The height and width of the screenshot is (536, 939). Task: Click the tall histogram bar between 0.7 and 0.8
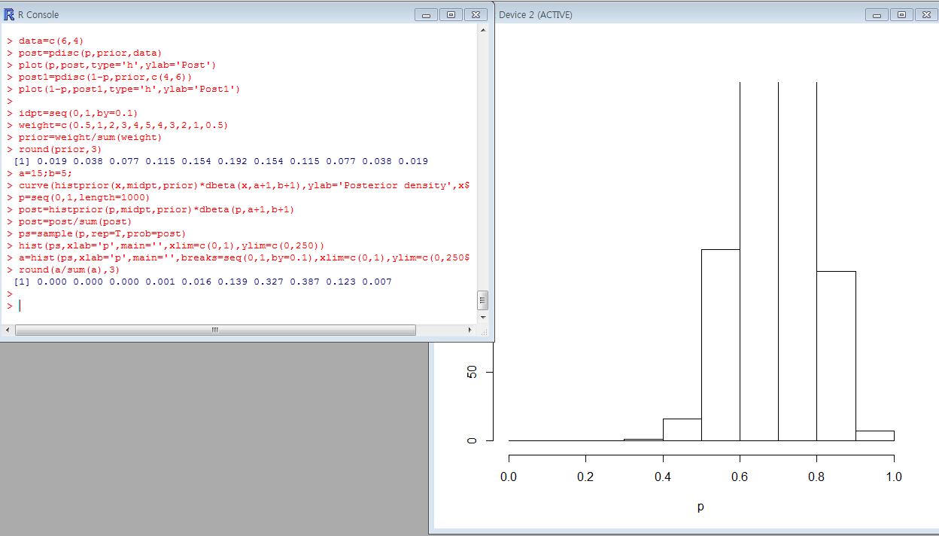[797, 260]
